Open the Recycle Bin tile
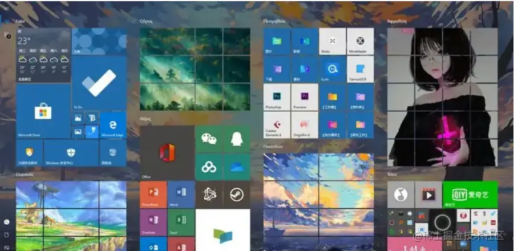Screen dimensions: 514x251 click(x=113, y=153)
